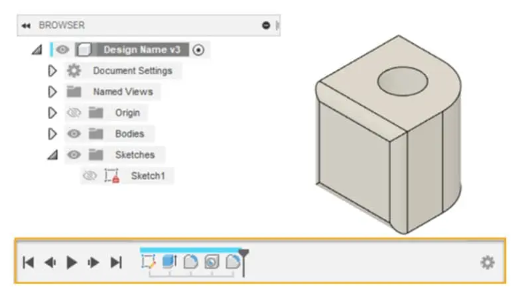Click the BROWSER panel title

click(x=62, y=25)
